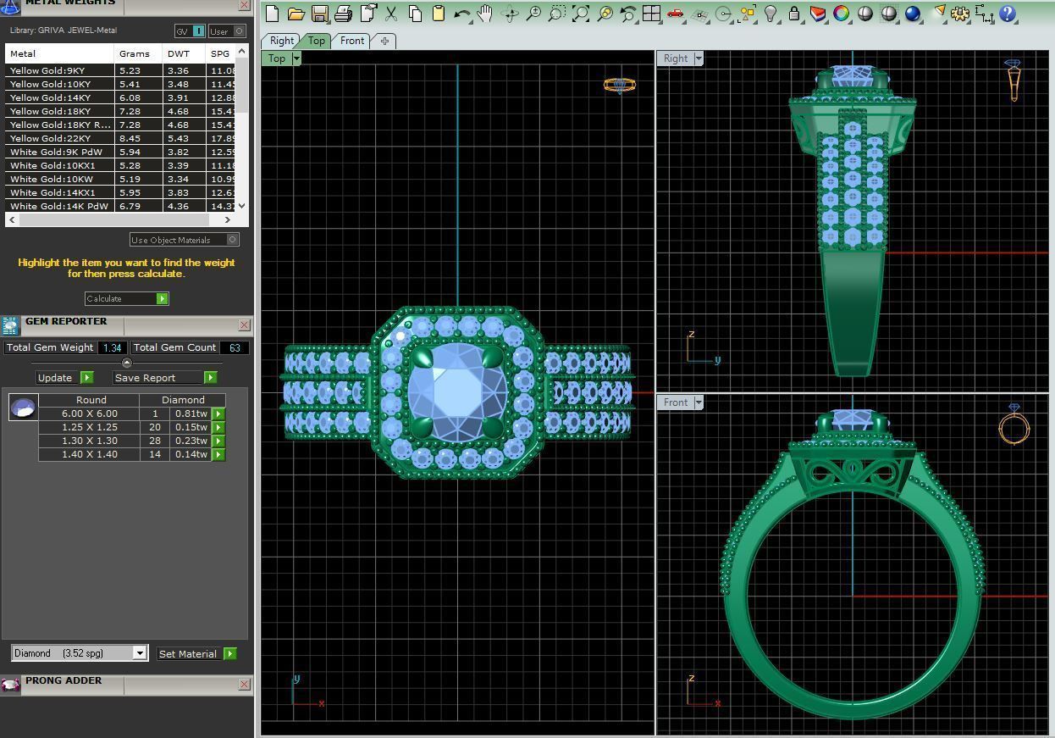Open the Top viewport title dropdown arrow

pos(296,58)
